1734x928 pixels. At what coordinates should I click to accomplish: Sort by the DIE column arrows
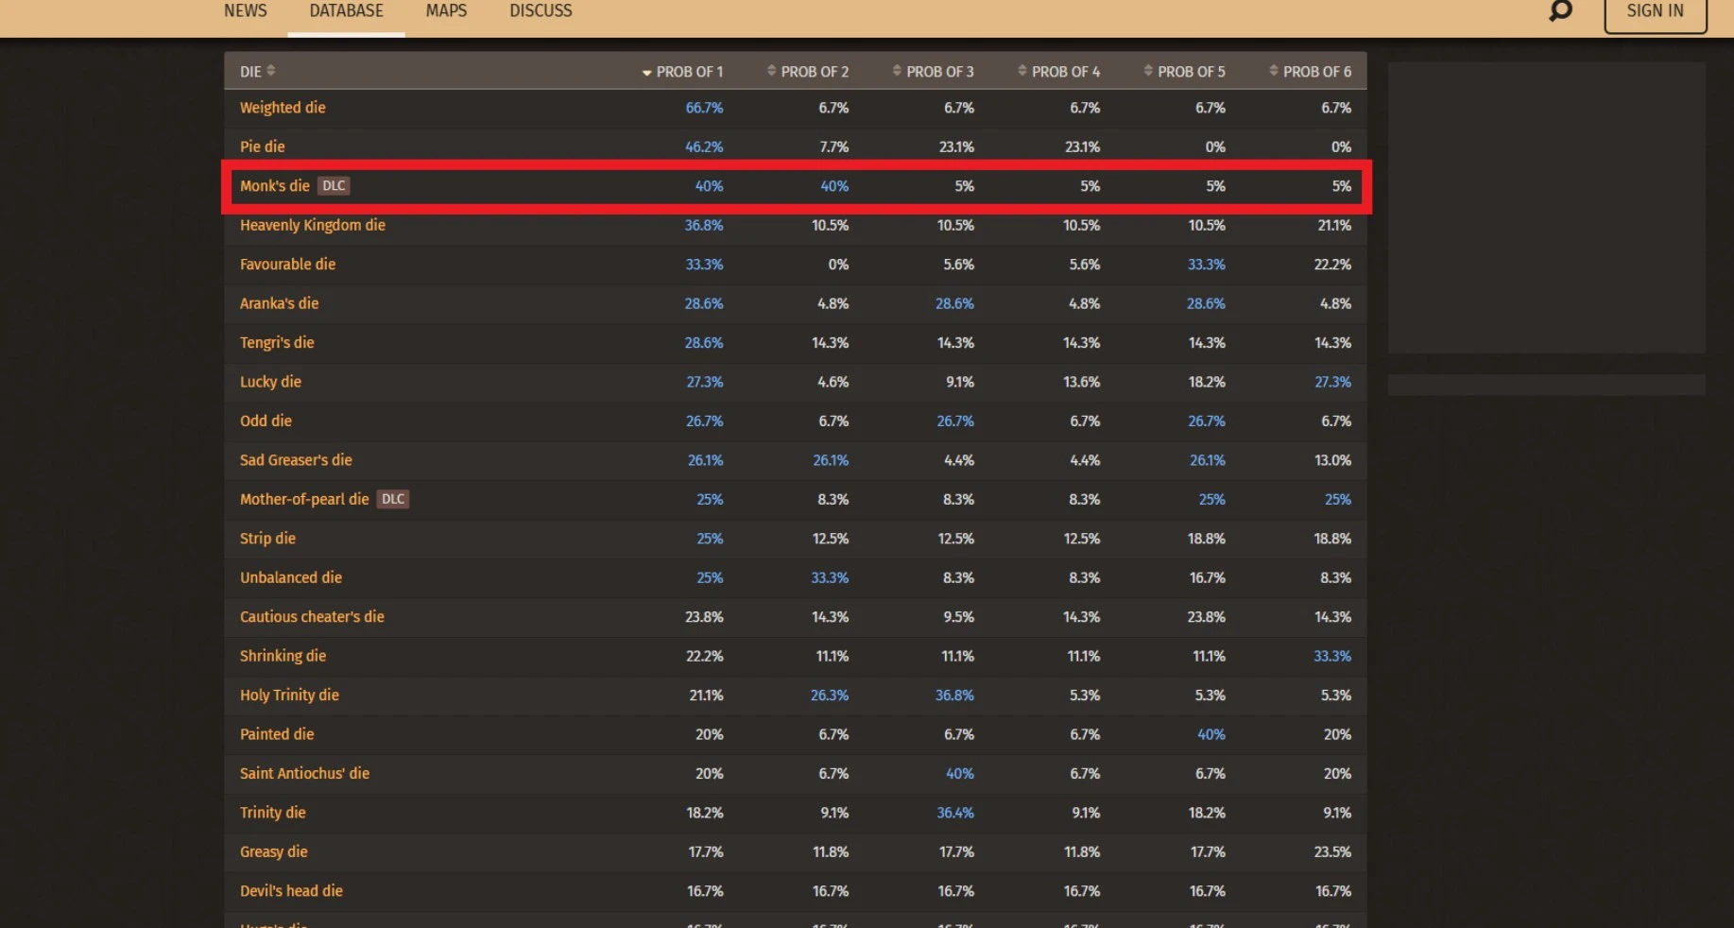271,71
